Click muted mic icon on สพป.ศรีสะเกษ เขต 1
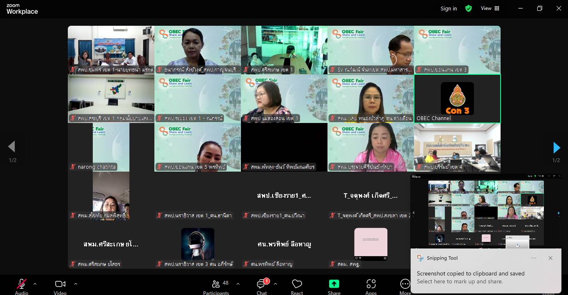Screen dimensions: 568x295 click(x=246, y=70)
